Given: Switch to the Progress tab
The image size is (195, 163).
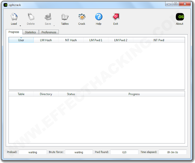Looking at the screenshot, I should coord(14,32).
